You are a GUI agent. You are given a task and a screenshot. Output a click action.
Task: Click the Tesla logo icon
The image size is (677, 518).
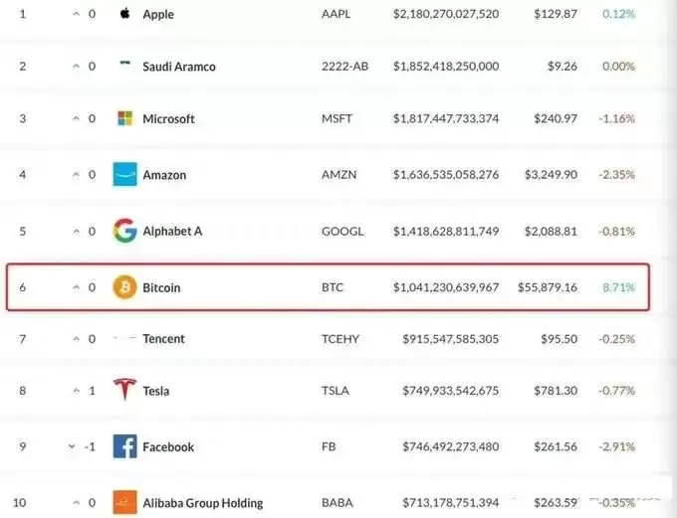click(124, 390)
